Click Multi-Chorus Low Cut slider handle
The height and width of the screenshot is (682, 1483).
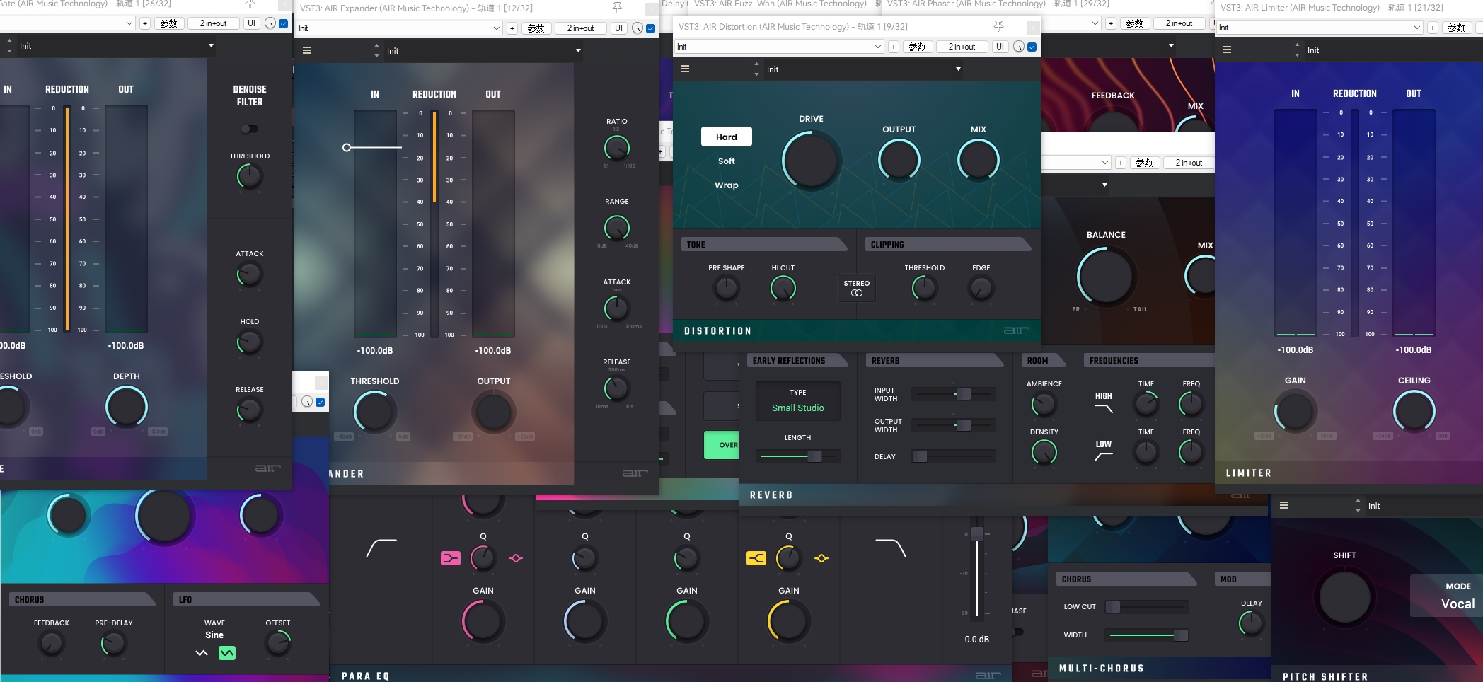click(1113, 606)
